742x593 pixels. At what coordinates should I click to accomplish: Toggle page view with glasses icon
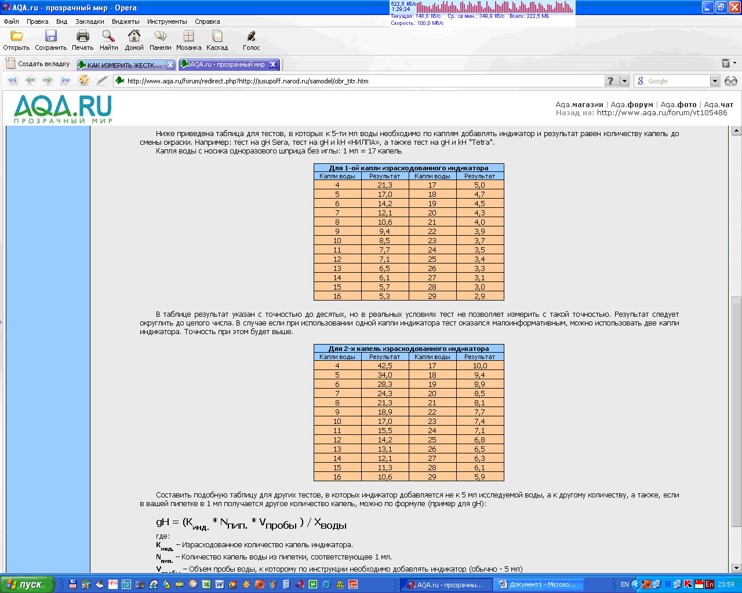(x=730, y=81)
